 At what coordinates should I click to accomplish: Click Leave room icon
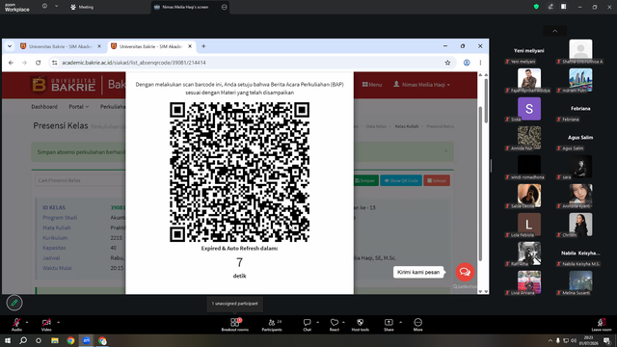coord(602,322)
